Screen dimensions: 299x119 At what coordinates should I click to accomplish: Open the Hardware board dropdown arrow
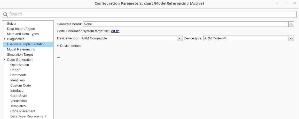coord(291,24)
